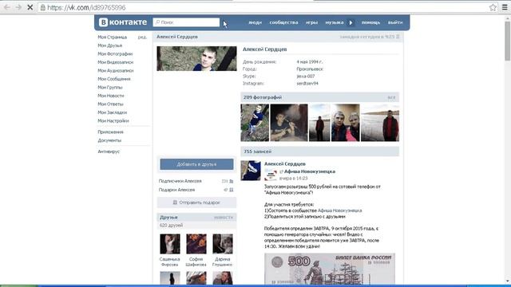This screenshot has height=287, width=511.
Task: Open the игры header menu item
Action: click(x=311, y=22)
